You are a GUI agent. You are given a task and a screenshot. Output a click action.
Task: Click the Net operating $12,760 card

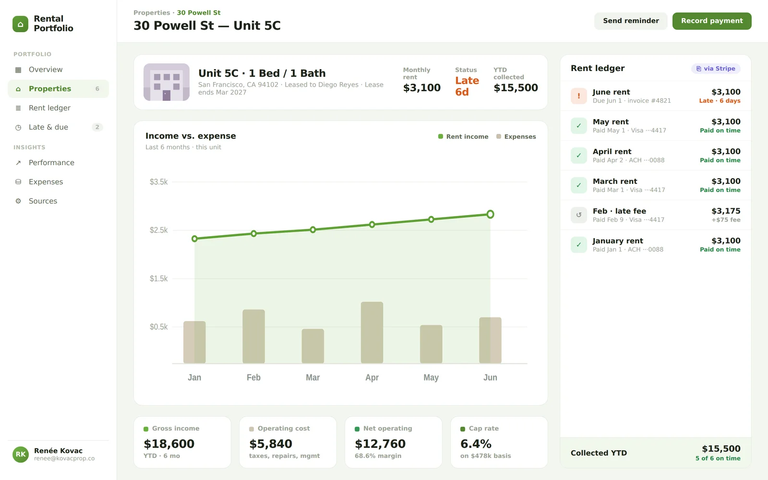[x=394, y=442]
